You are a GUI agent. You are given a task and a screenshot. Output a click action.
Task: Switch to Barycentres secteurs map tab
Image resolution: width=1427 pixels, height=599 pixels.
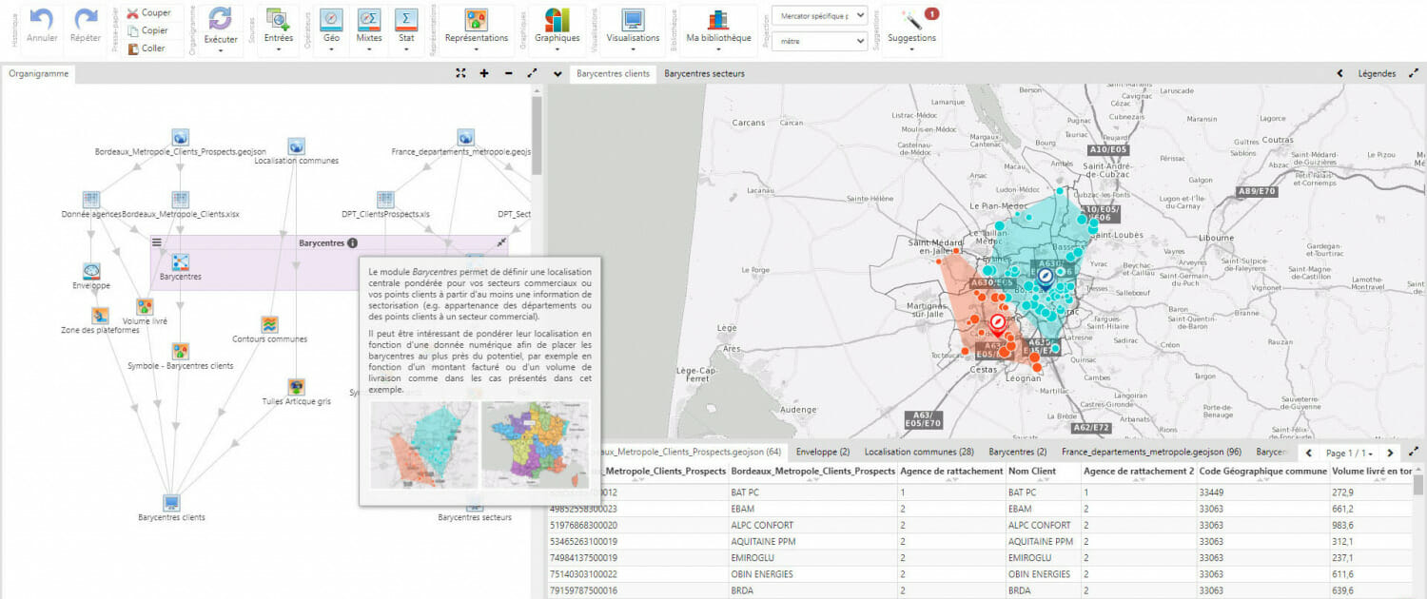[x=704, y=73]
